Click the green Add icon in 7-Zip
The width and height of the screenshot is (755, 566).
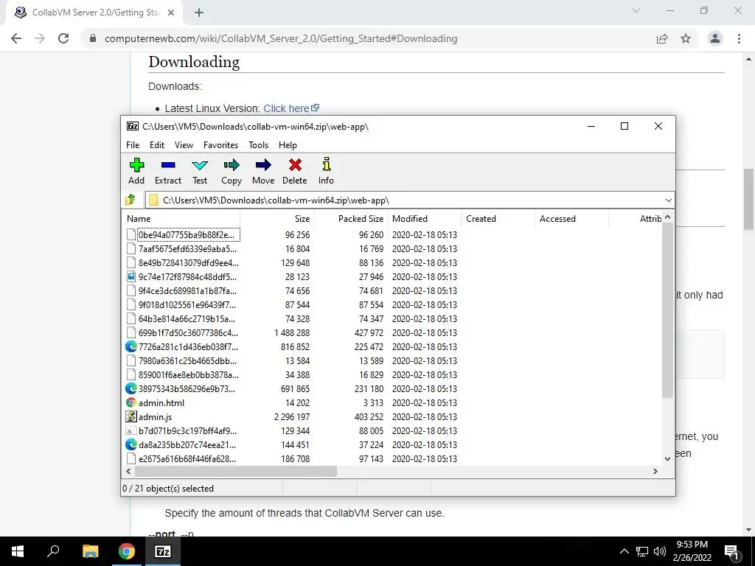[136, 165]
